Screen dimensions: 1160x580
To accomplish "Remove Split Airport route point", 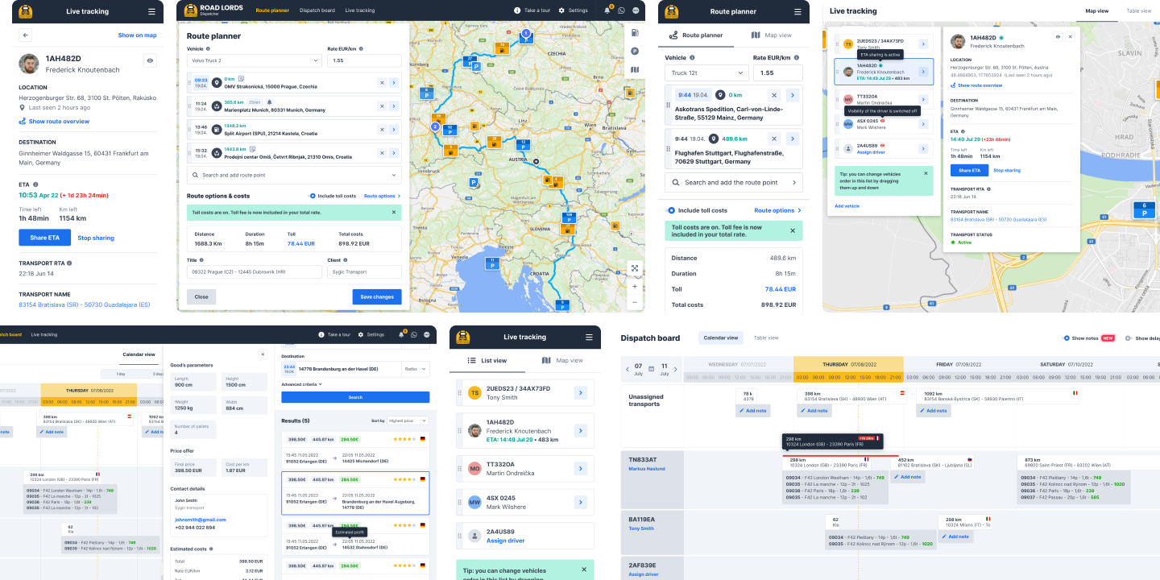I will (382, 129).
